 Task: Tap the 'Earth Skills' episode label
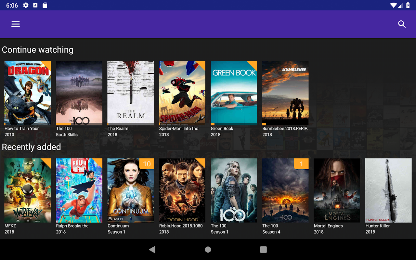tap(67, 135)
